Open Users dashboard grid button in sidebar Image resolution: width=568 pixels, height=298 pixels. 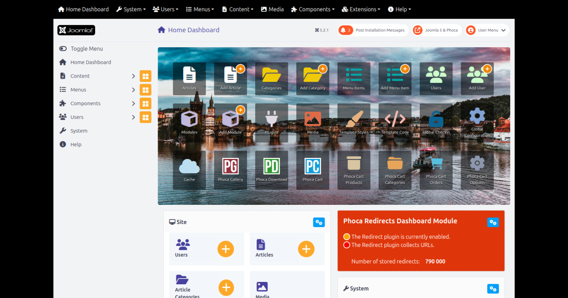[x=145, y=117]
